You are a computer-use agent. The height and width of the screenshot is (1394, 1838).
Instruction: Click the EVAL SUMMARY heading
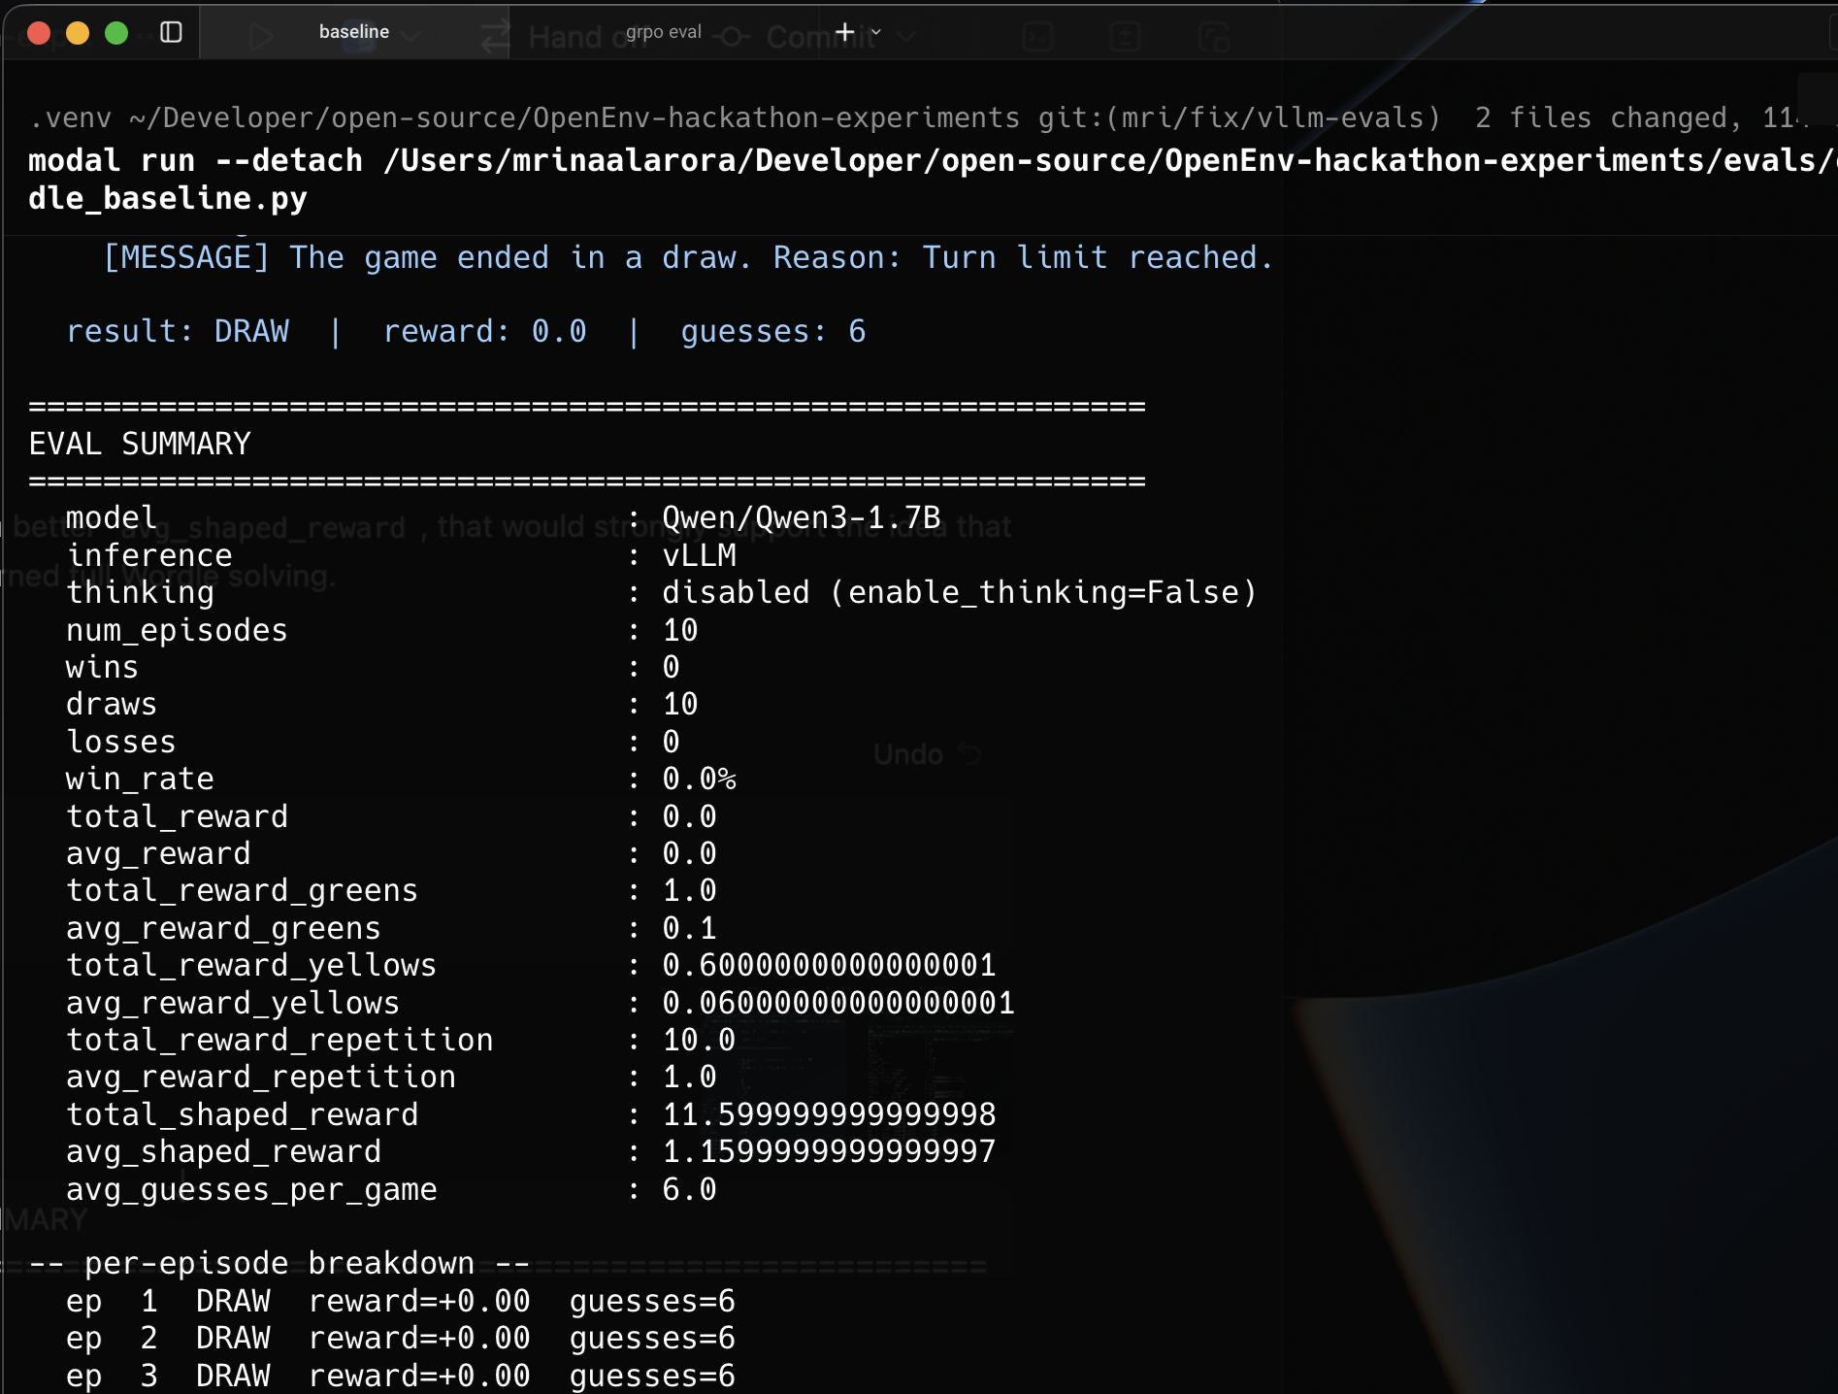coord(140,444)
